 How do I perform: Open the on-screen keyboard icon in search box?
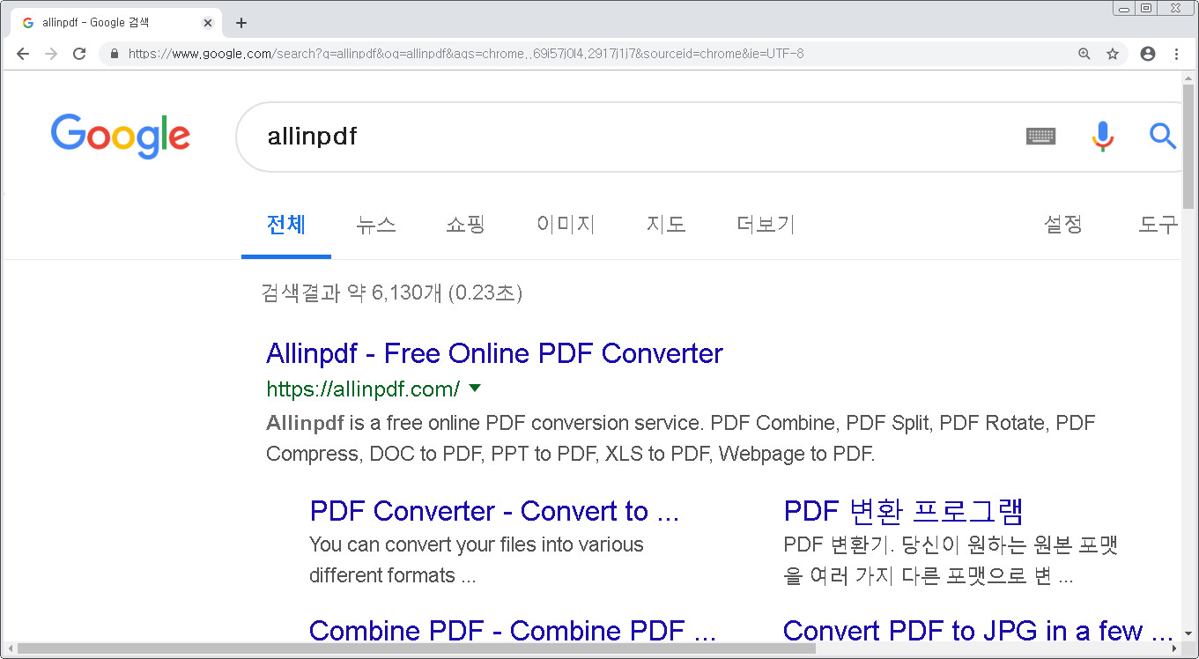[1041, 137]
